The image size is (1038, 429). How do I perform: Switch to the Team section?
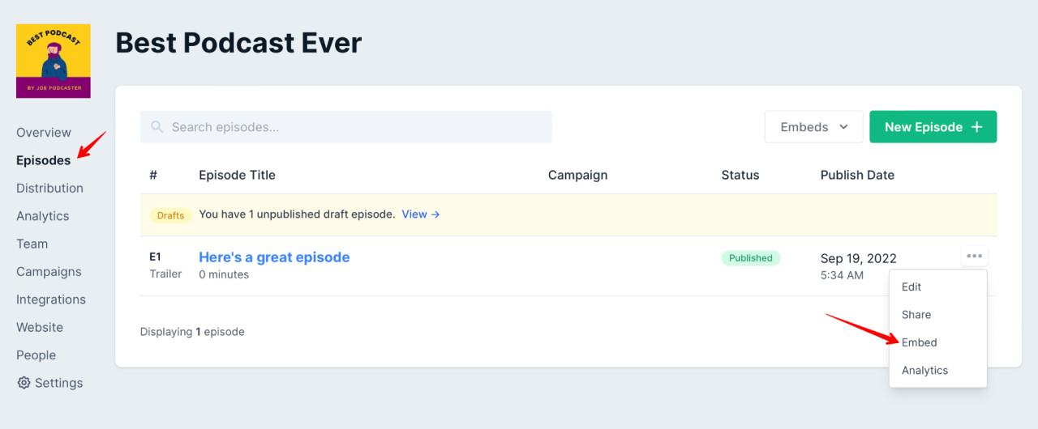[32, 244]
